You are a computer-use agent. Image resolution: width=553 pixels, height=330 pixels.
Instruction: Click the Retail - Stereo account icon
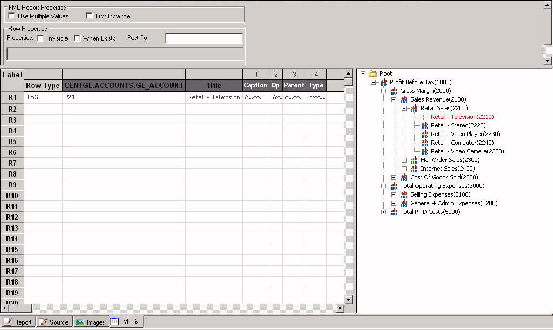[x=424, y=125]
